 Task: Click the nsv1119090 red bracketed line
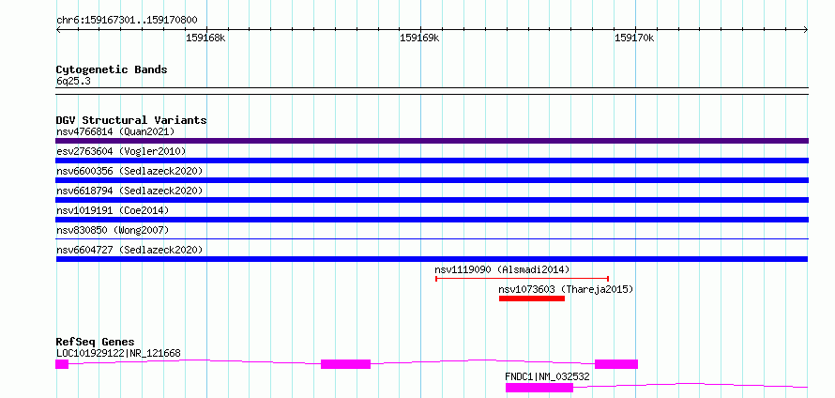coord(522,278)
